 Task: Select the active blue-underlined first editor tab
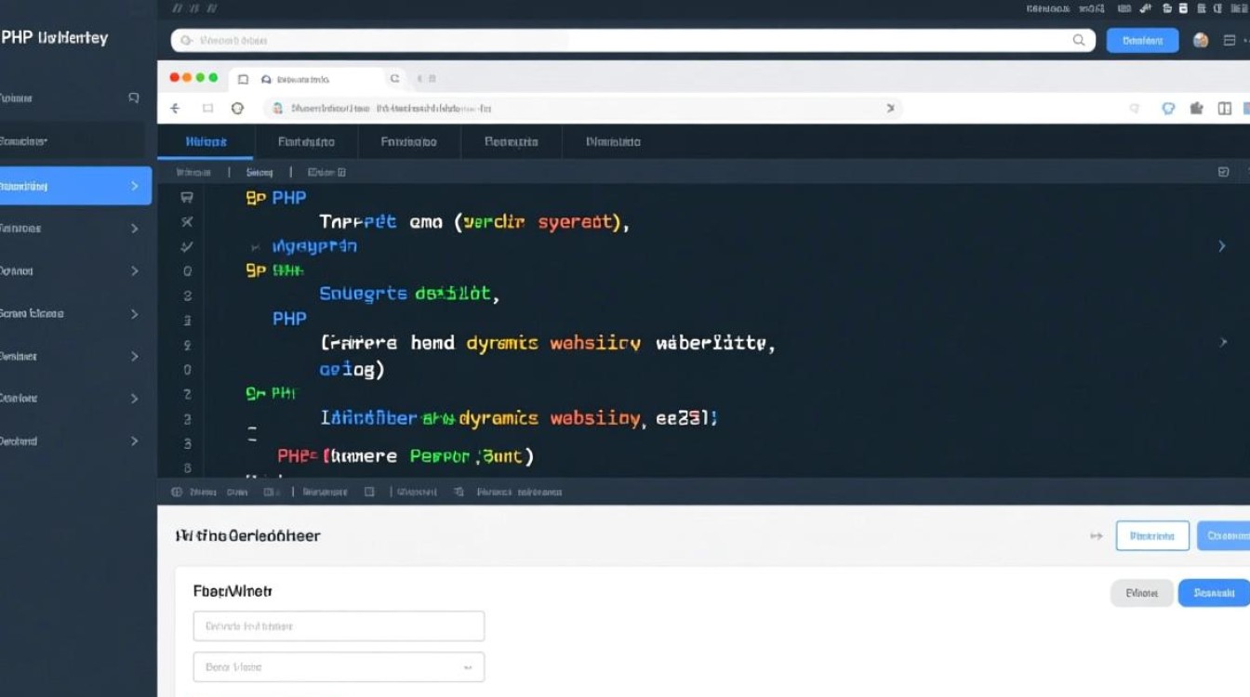click(206, 142)
